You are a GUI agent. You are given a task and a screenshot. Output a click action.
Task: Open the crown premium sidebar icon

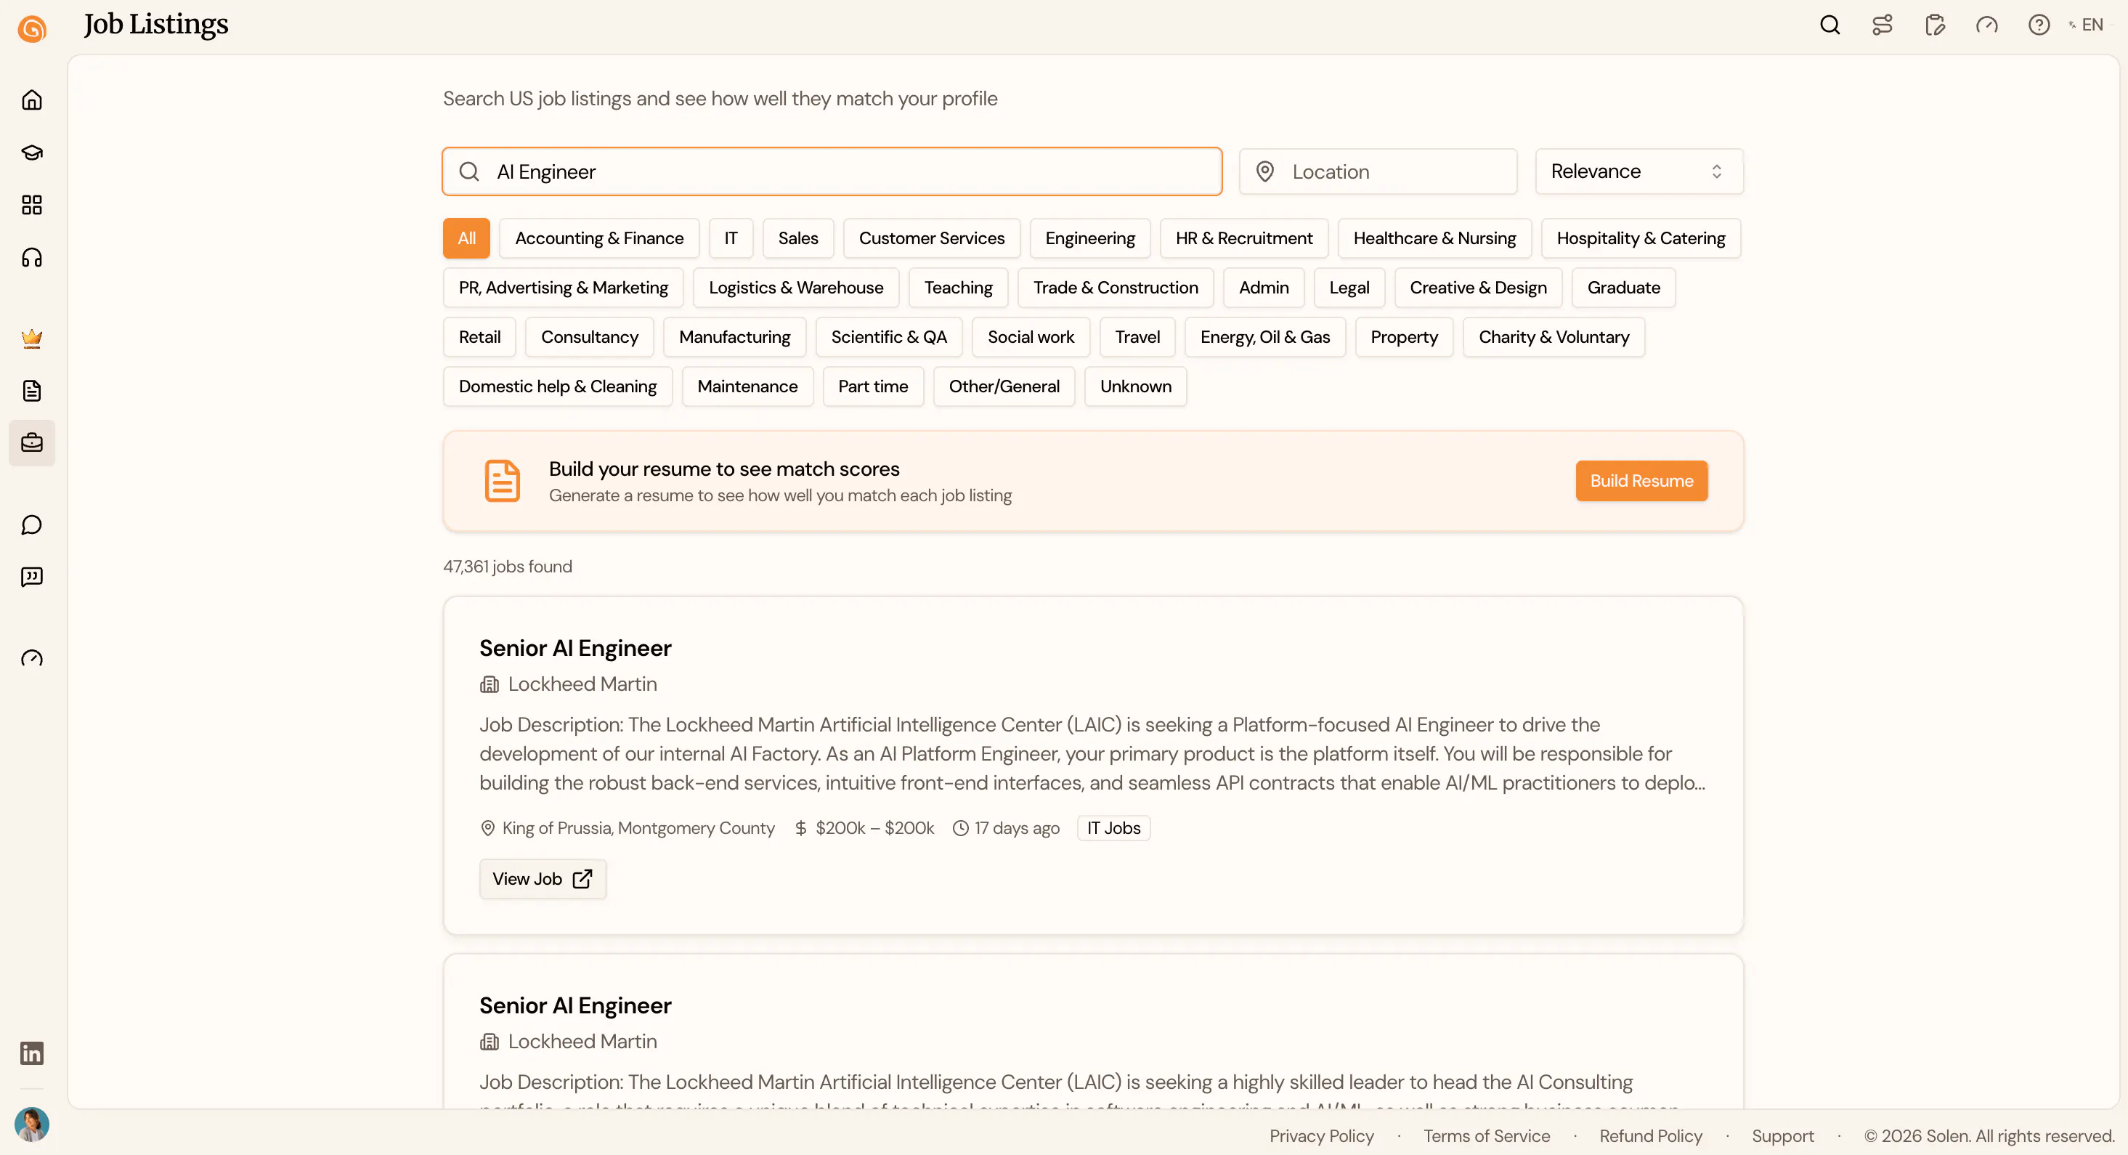tap(31, 338)
